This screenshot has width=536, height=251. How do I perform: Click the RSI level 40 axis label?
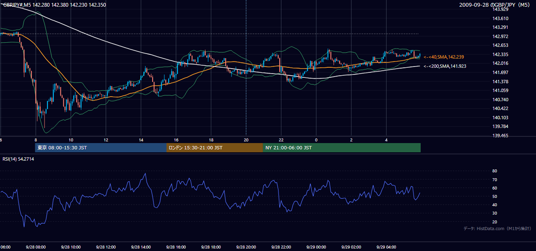point(495,205)
